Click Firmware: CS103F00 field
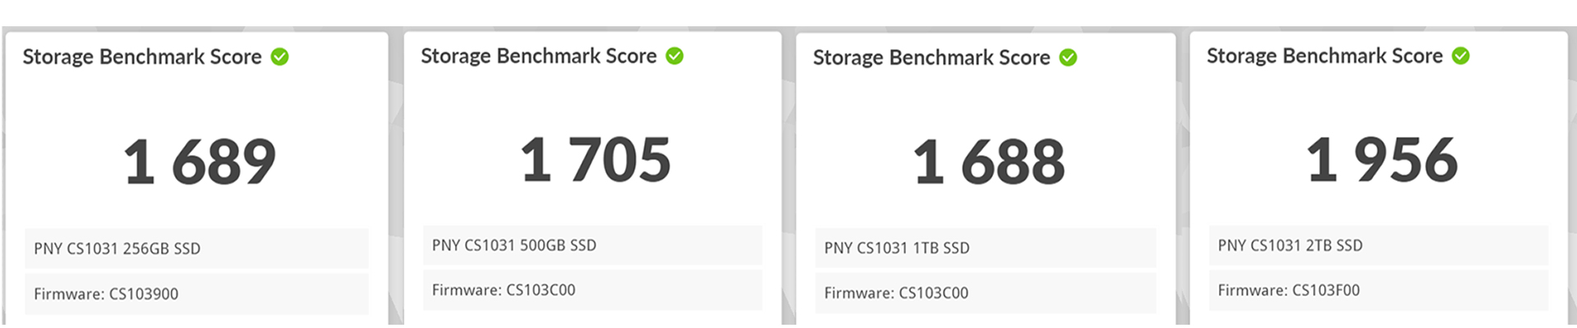This screenshot has width=1577, height=328. [x=1378, y=290]
